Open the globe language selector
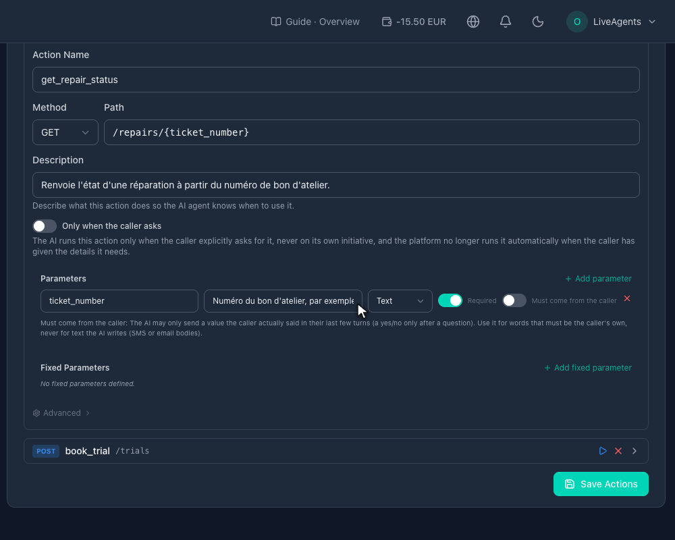This screenshot has height=540, width=675. (x=473, y=22)
